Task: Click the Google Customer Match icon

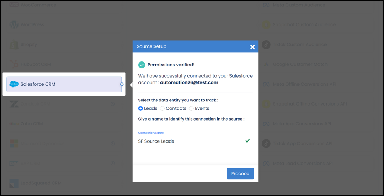Action: [x=266, y=64]
